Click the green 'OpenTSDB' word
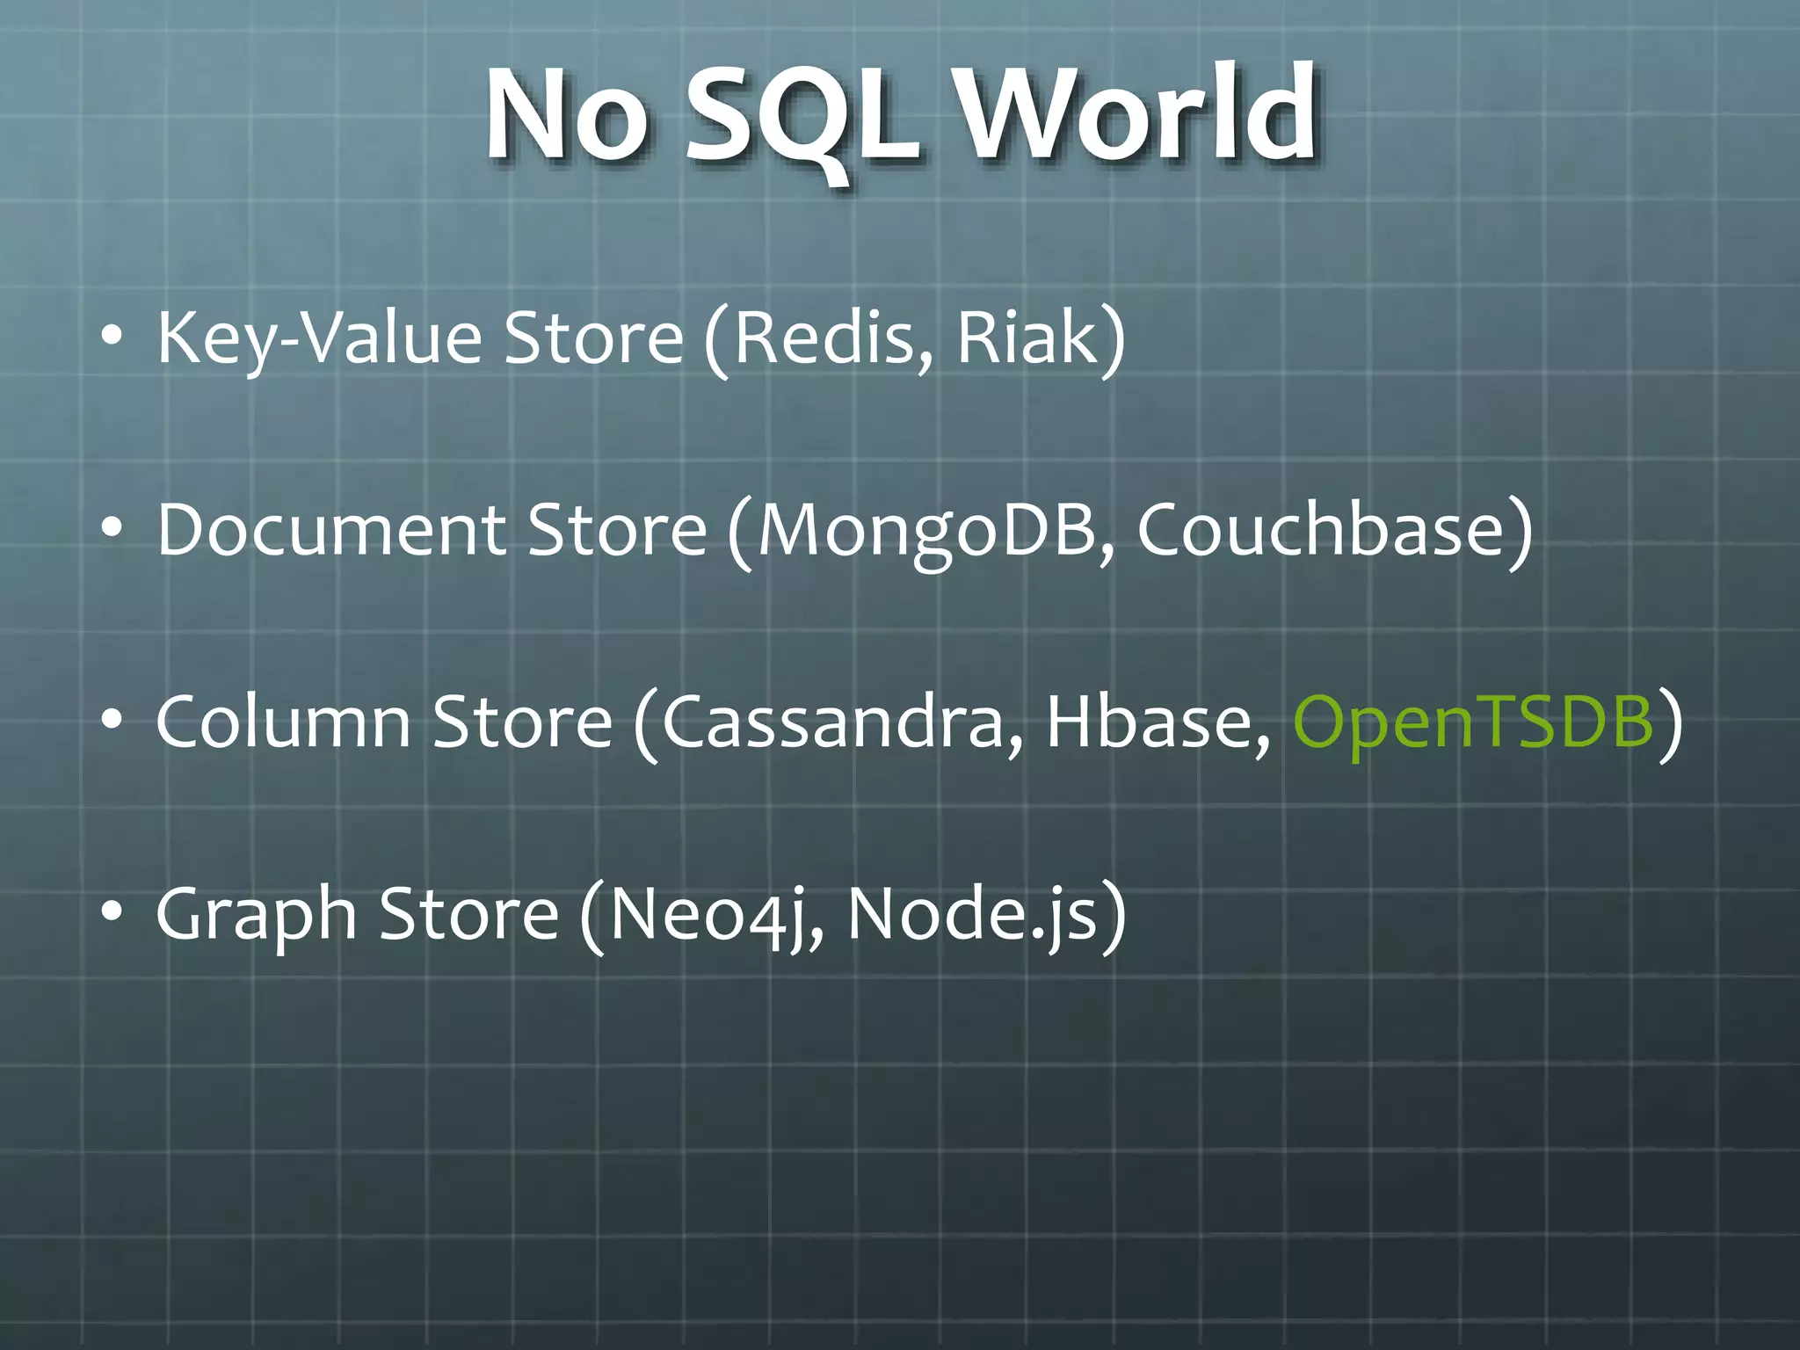Viewport: 1800px width, 1350px height. pos(1474,723)
